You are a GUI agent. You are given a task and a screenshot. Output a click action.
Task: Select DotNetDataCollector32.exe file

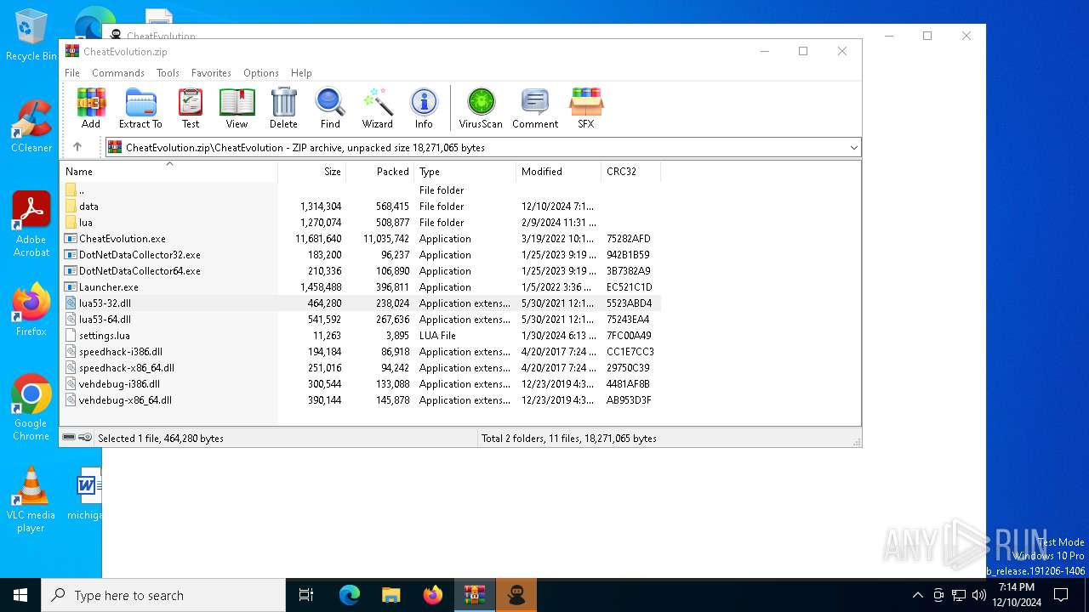362,255
